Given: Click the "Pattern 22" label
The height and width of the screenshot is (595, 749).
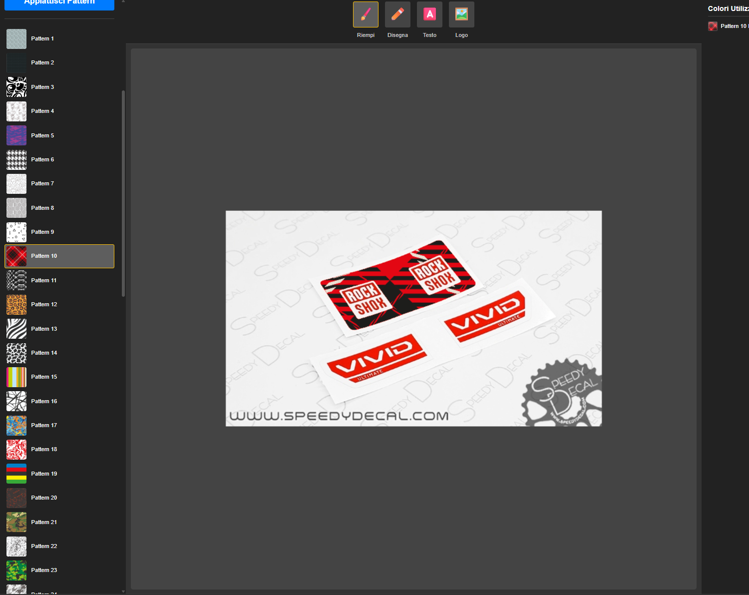Looking at the screenshot, I should pos(44,546).
